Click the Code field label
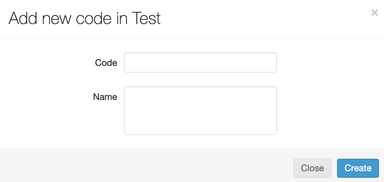This screenshot has height=182, width=384. pos(106,63)
